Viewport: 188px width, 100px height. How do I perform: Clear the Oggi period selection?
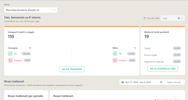pos(179,18)
